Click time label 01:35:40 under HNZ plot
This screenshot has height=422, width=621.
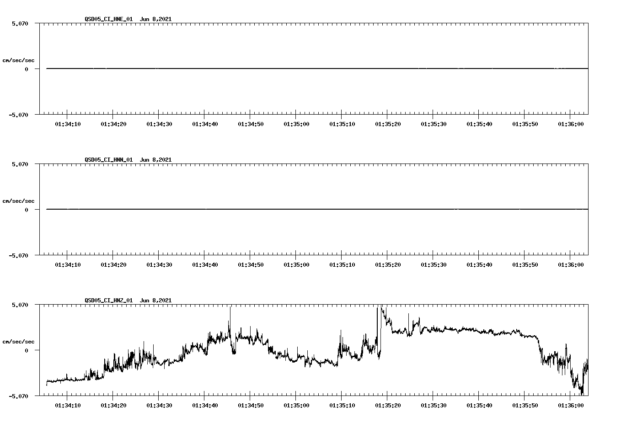(479, 406)
